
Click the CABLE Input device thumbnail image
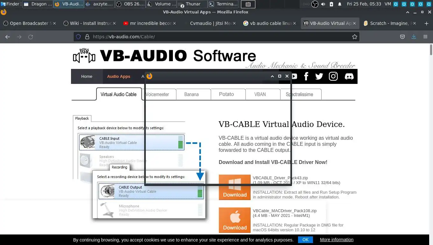[88, 142]
